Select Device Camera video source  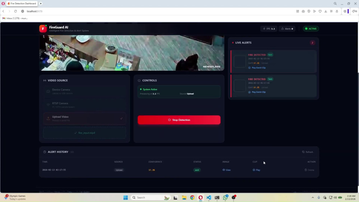tap(84, 91)
